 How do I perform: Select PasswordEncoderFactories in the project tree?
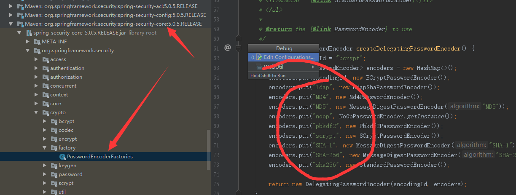point(105,157)
